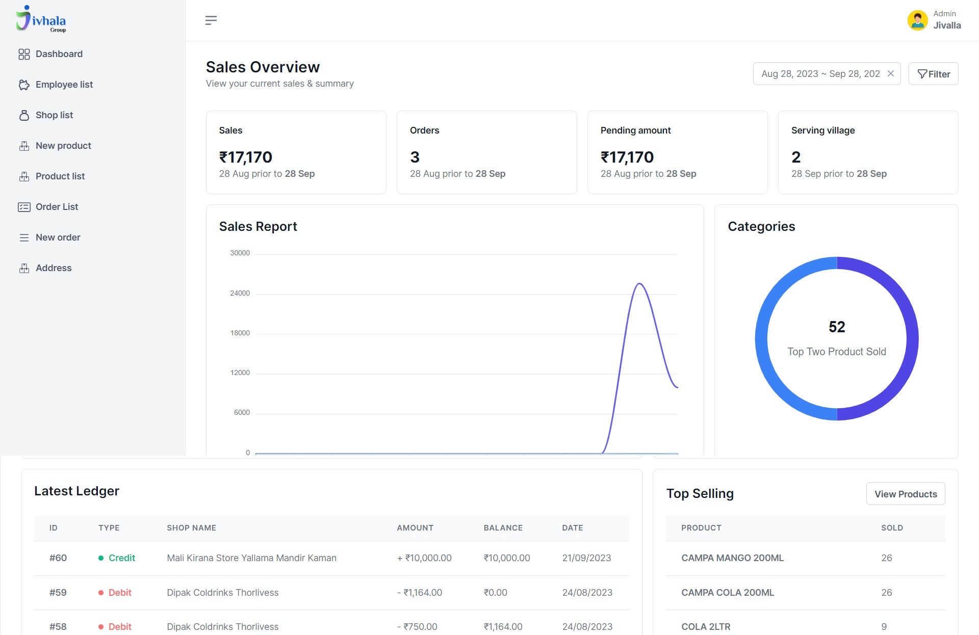Clear the date range with X icon
The height and width of the screenshot is (635, 979).
click(x=890, y=73)
